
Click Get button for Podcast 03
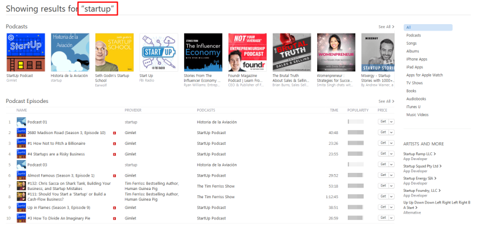coord(383,164)
